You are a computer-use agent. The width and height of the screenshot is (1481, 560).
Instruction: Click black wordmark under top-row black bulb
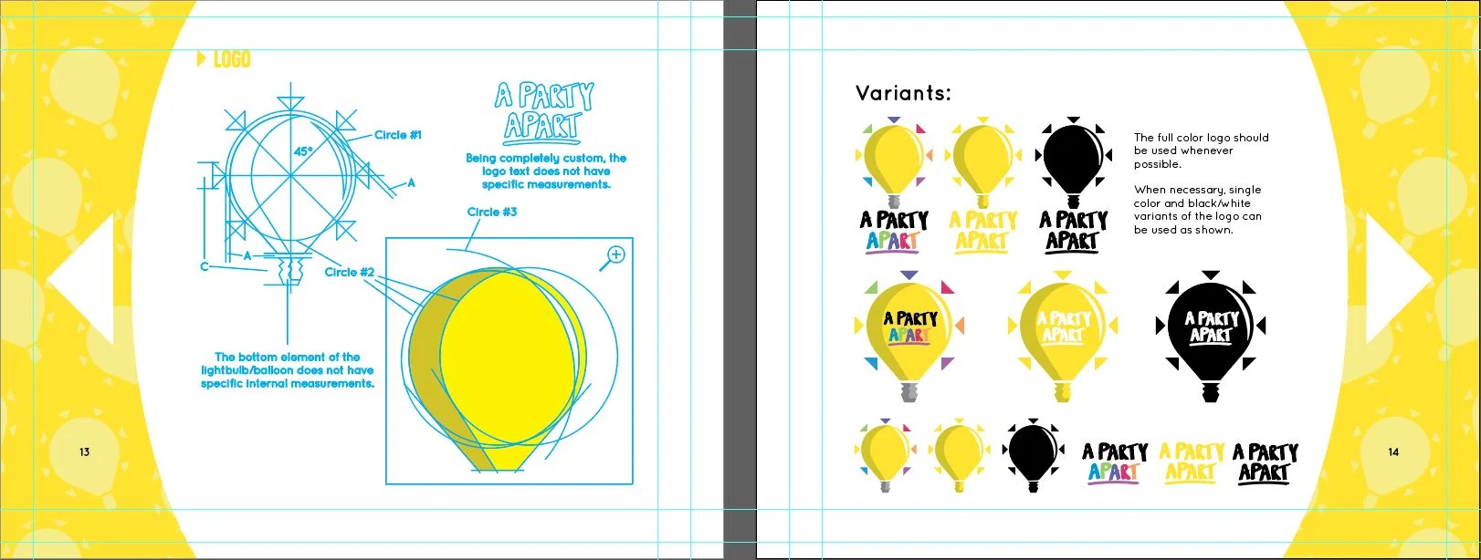point(1073,231)
